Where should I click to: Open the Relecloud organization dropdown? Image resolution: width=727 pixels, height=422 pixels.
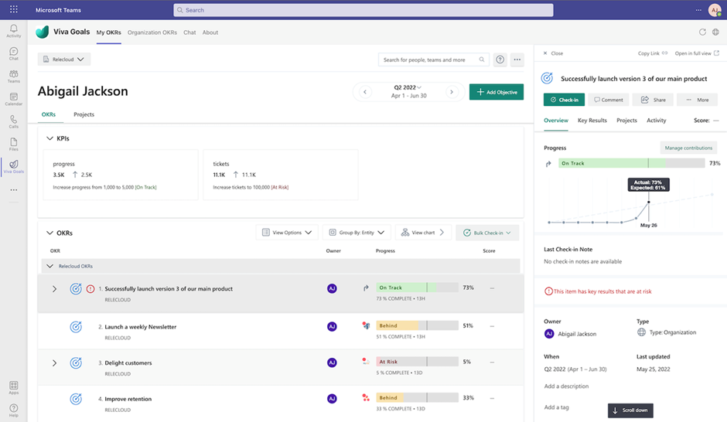tap(64, 60)
